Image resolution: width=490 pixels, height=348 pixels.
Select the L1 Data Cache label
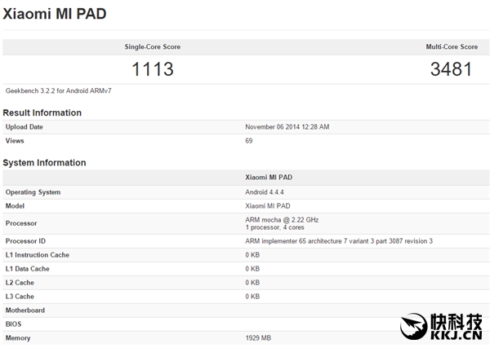pyautogui.click(x=28, y=269)
